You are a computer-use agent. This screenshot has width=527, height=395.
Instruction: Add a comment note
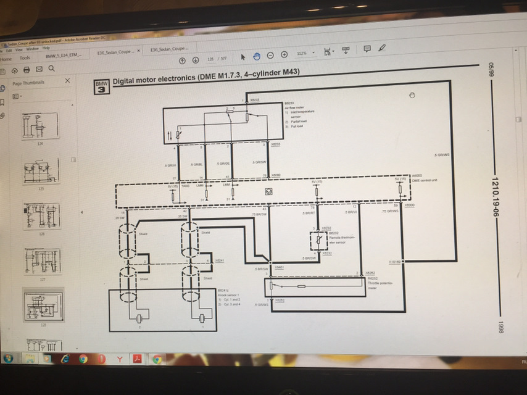point(367,49)
